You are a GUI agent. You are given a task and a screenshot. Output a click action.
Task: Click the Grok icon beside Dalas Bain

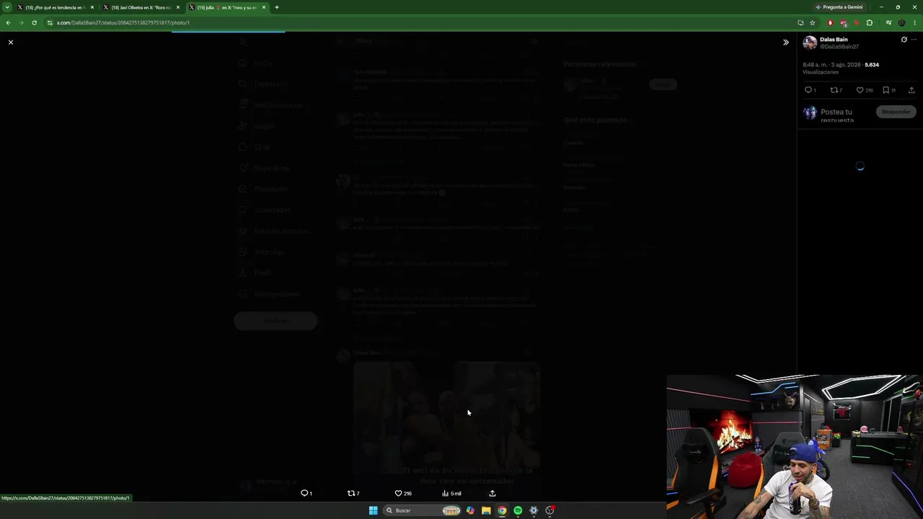point(904,40)
